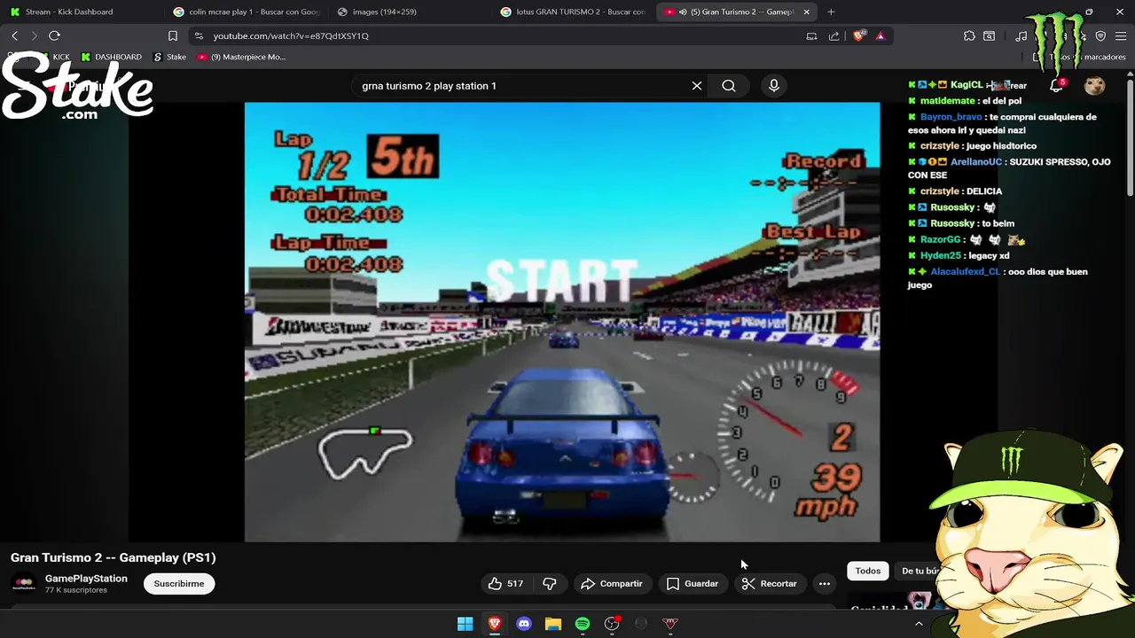Open File Explorer from the taskbar
Screen dimensions: 1135x638
tap(552, 624)
